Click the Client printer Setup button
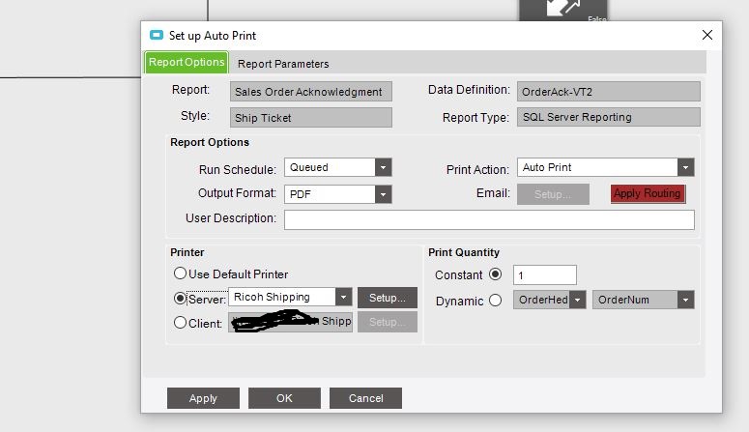 pos(388,322)
